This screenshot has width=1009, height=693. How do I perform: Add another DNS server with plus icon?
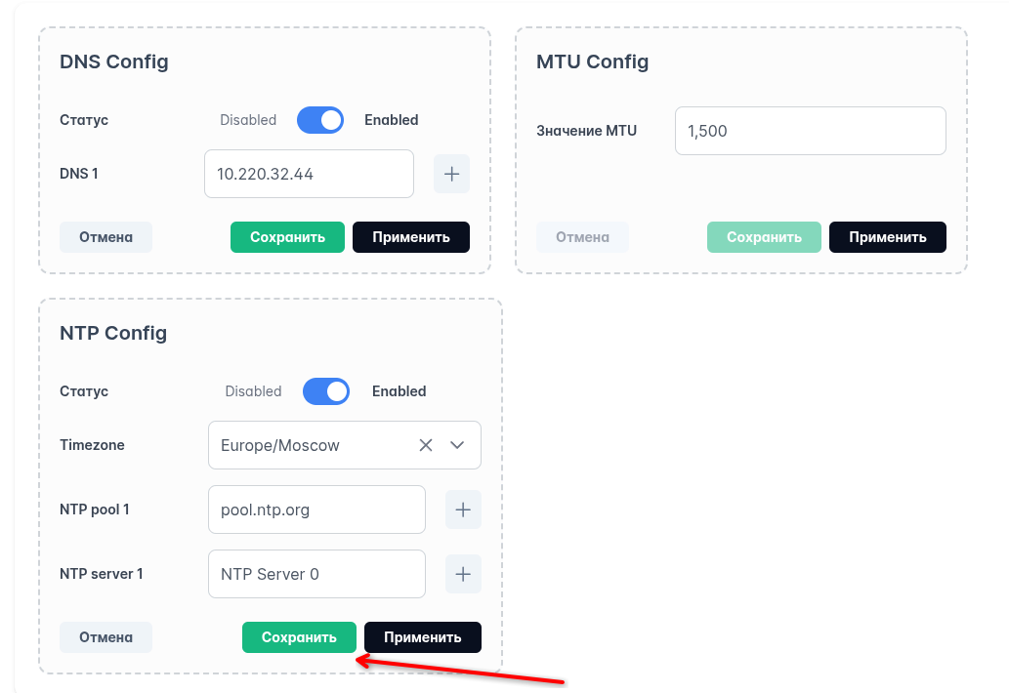coord(451,174)
